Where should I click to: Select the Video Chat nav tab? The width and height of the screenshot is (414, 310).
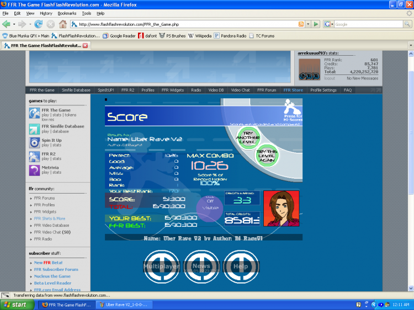pos(240,90)
